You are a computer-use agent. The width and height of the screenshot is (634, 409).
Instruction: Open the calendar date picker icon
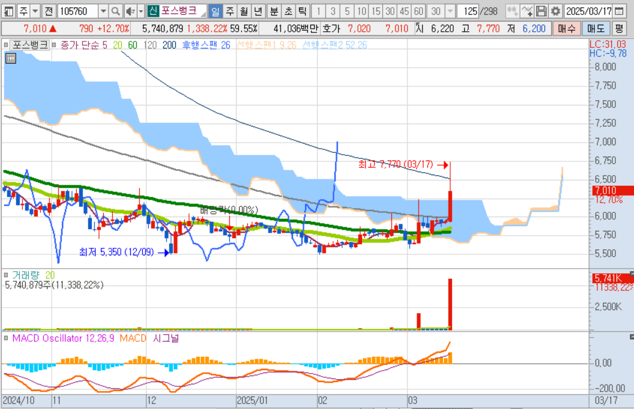coord(619,11)
